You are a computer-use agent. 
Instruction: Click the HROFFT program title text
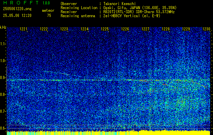(21, 3)
